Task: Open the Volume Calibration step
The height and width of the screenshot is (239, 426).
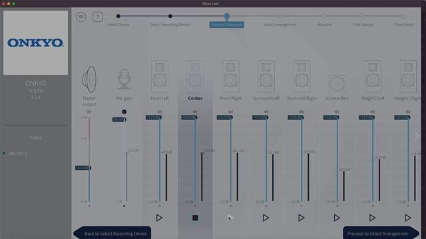Action: (226, 25)
